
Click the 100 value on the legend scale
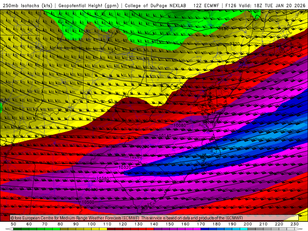[92, 224]
